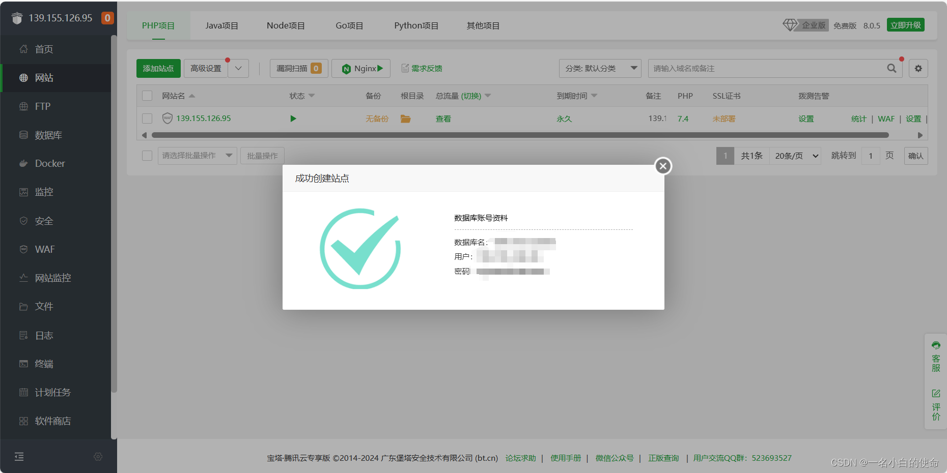
Task: Click the 立即升级 upgrade button
Action: (x=906, y=25)
